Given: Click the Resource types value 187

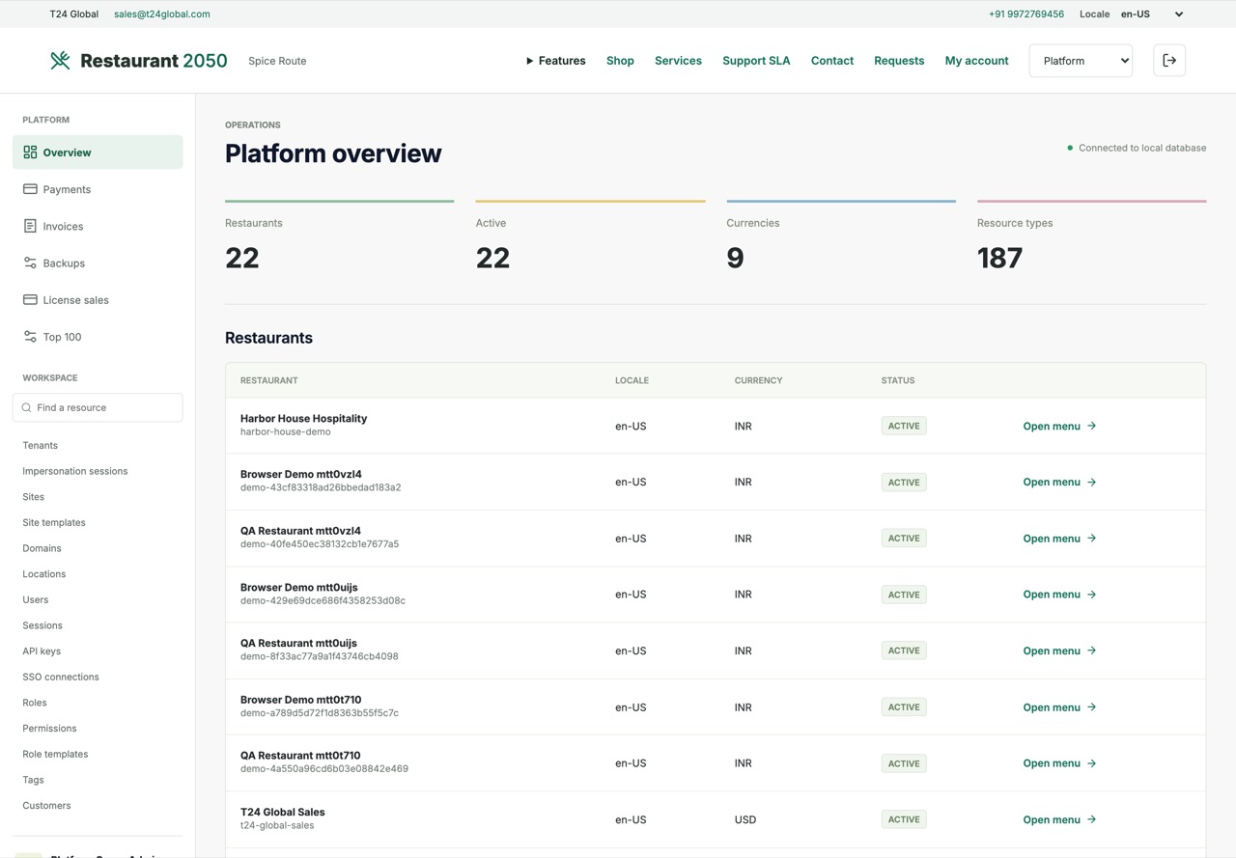Looking at the screenshot, I should [999, 258].
